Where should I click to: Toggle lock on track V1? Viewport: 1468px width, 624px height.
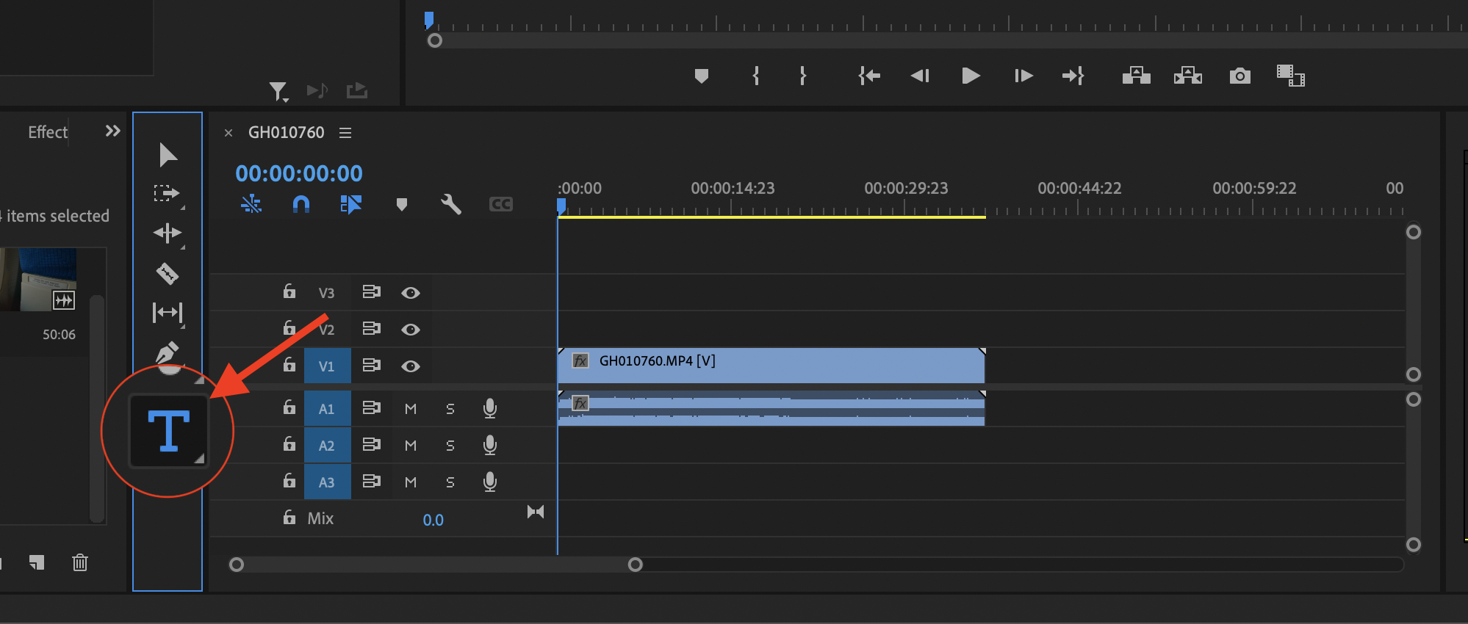tap(289, 365)
